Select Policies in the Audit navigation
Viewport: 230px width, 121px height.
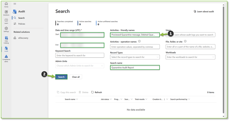pos(22,24)
